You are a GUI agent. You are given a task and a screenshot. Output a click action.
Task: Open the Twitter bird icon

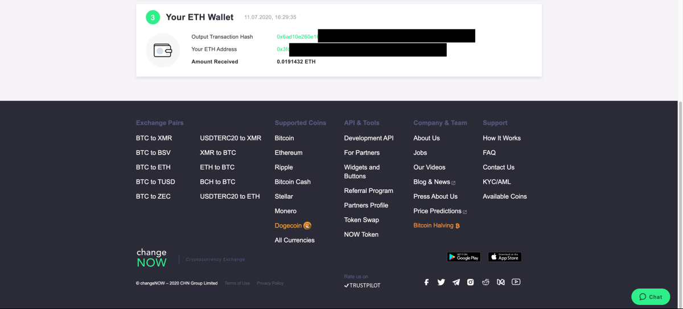[441, 282]
